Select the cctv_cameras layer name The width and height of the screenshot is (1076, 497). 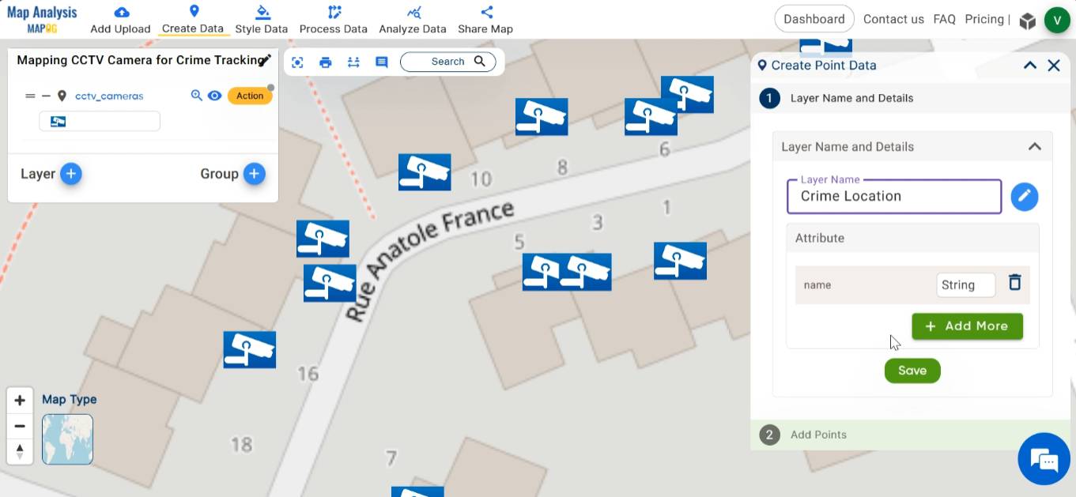click(109, 96)
